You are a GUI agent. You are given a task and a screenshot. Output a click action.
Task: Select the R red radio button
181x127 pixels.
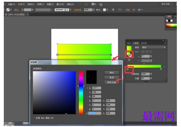tap(87, 101)
